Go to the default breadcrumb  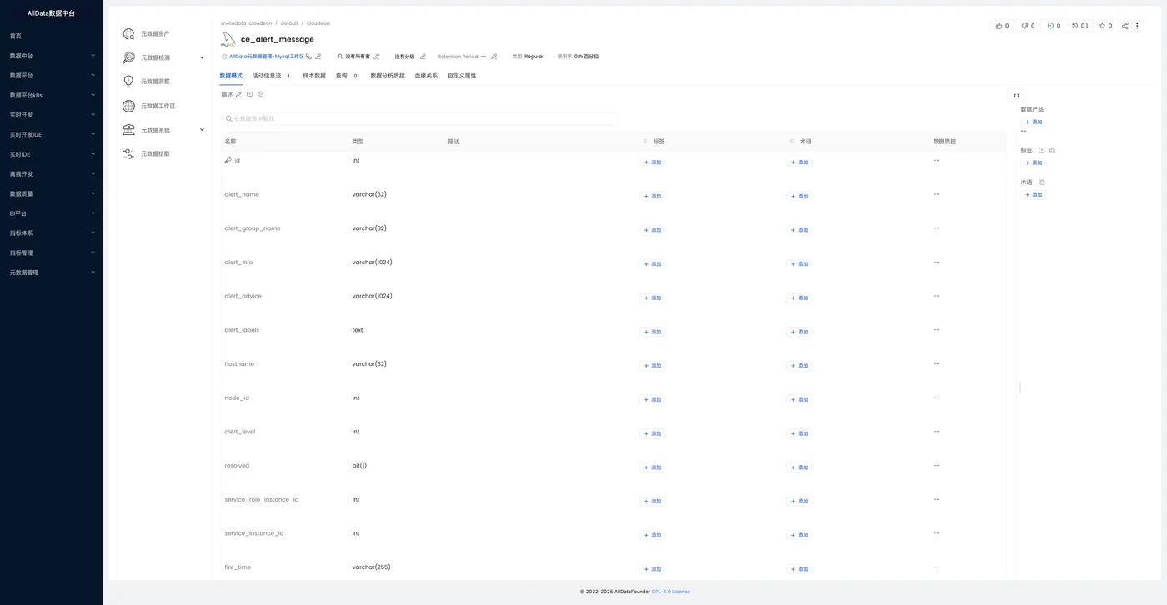289,23
